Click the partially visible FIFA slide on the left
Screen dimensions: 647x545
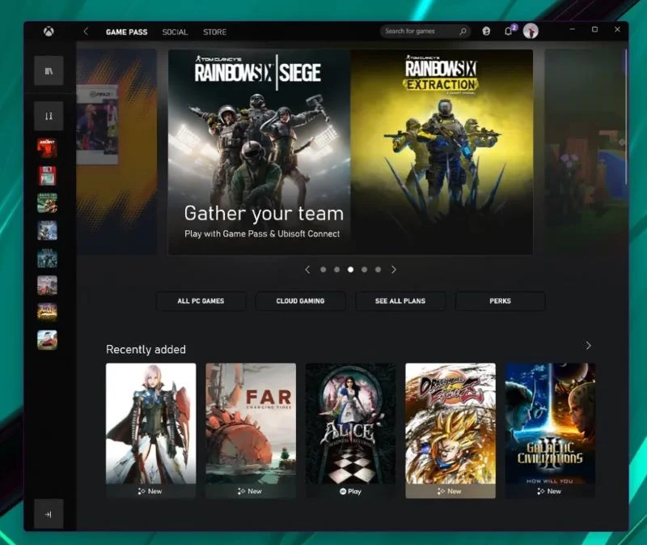116,152
